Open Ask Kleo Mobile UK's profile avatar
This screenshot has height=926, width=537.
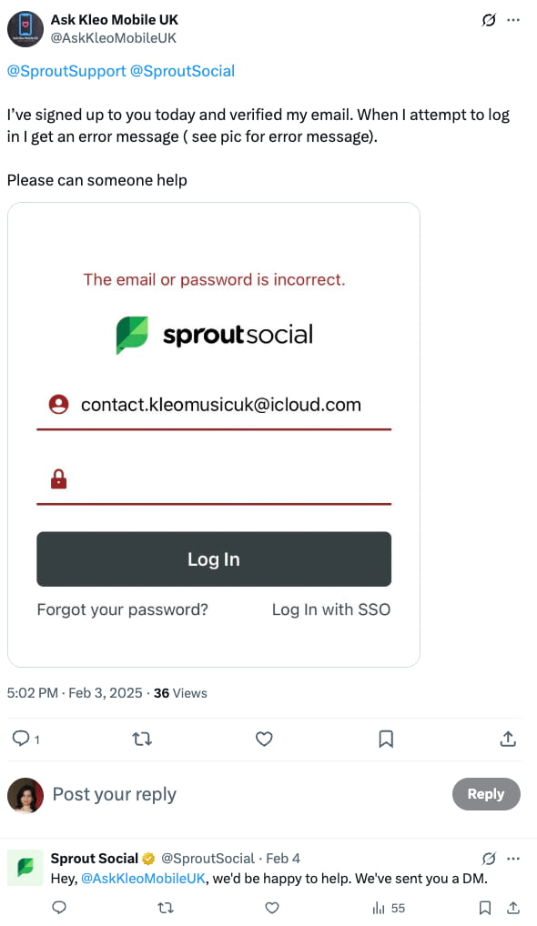click(25, 29)
